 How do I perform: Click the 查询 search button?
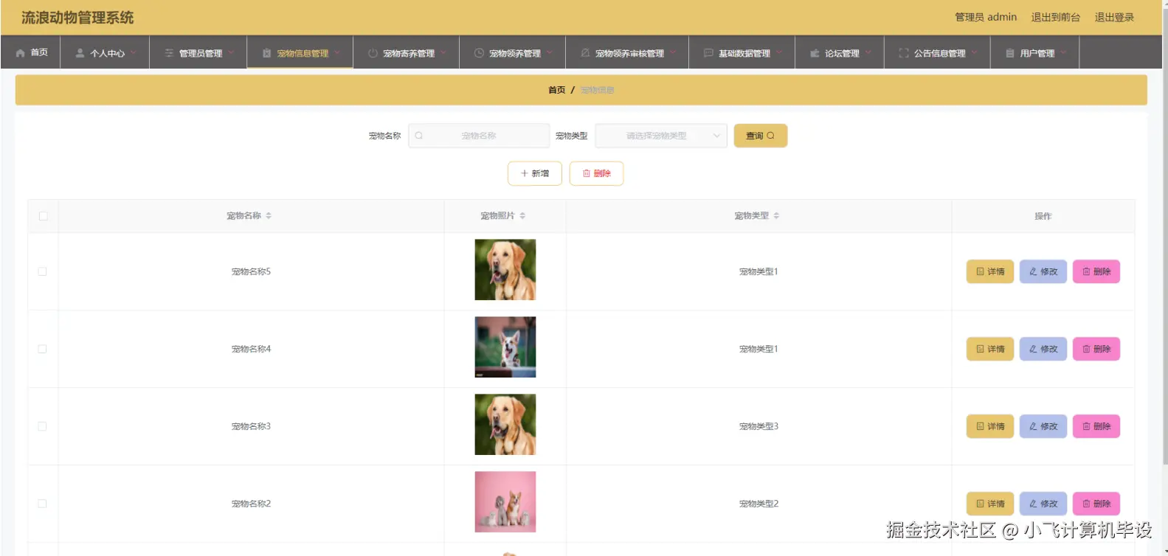click(760, 136)
